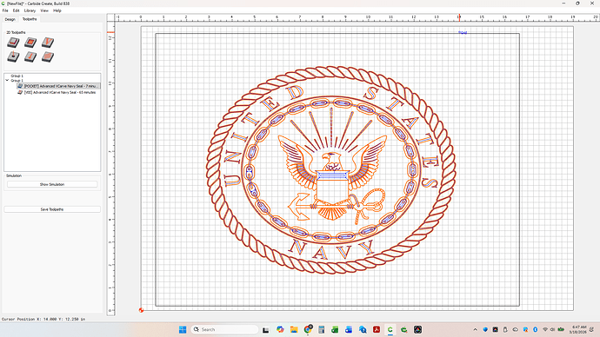Click the 2D Toolpaths group label
The height and width of the screenshot is (337, 600).
pos(16,32)
